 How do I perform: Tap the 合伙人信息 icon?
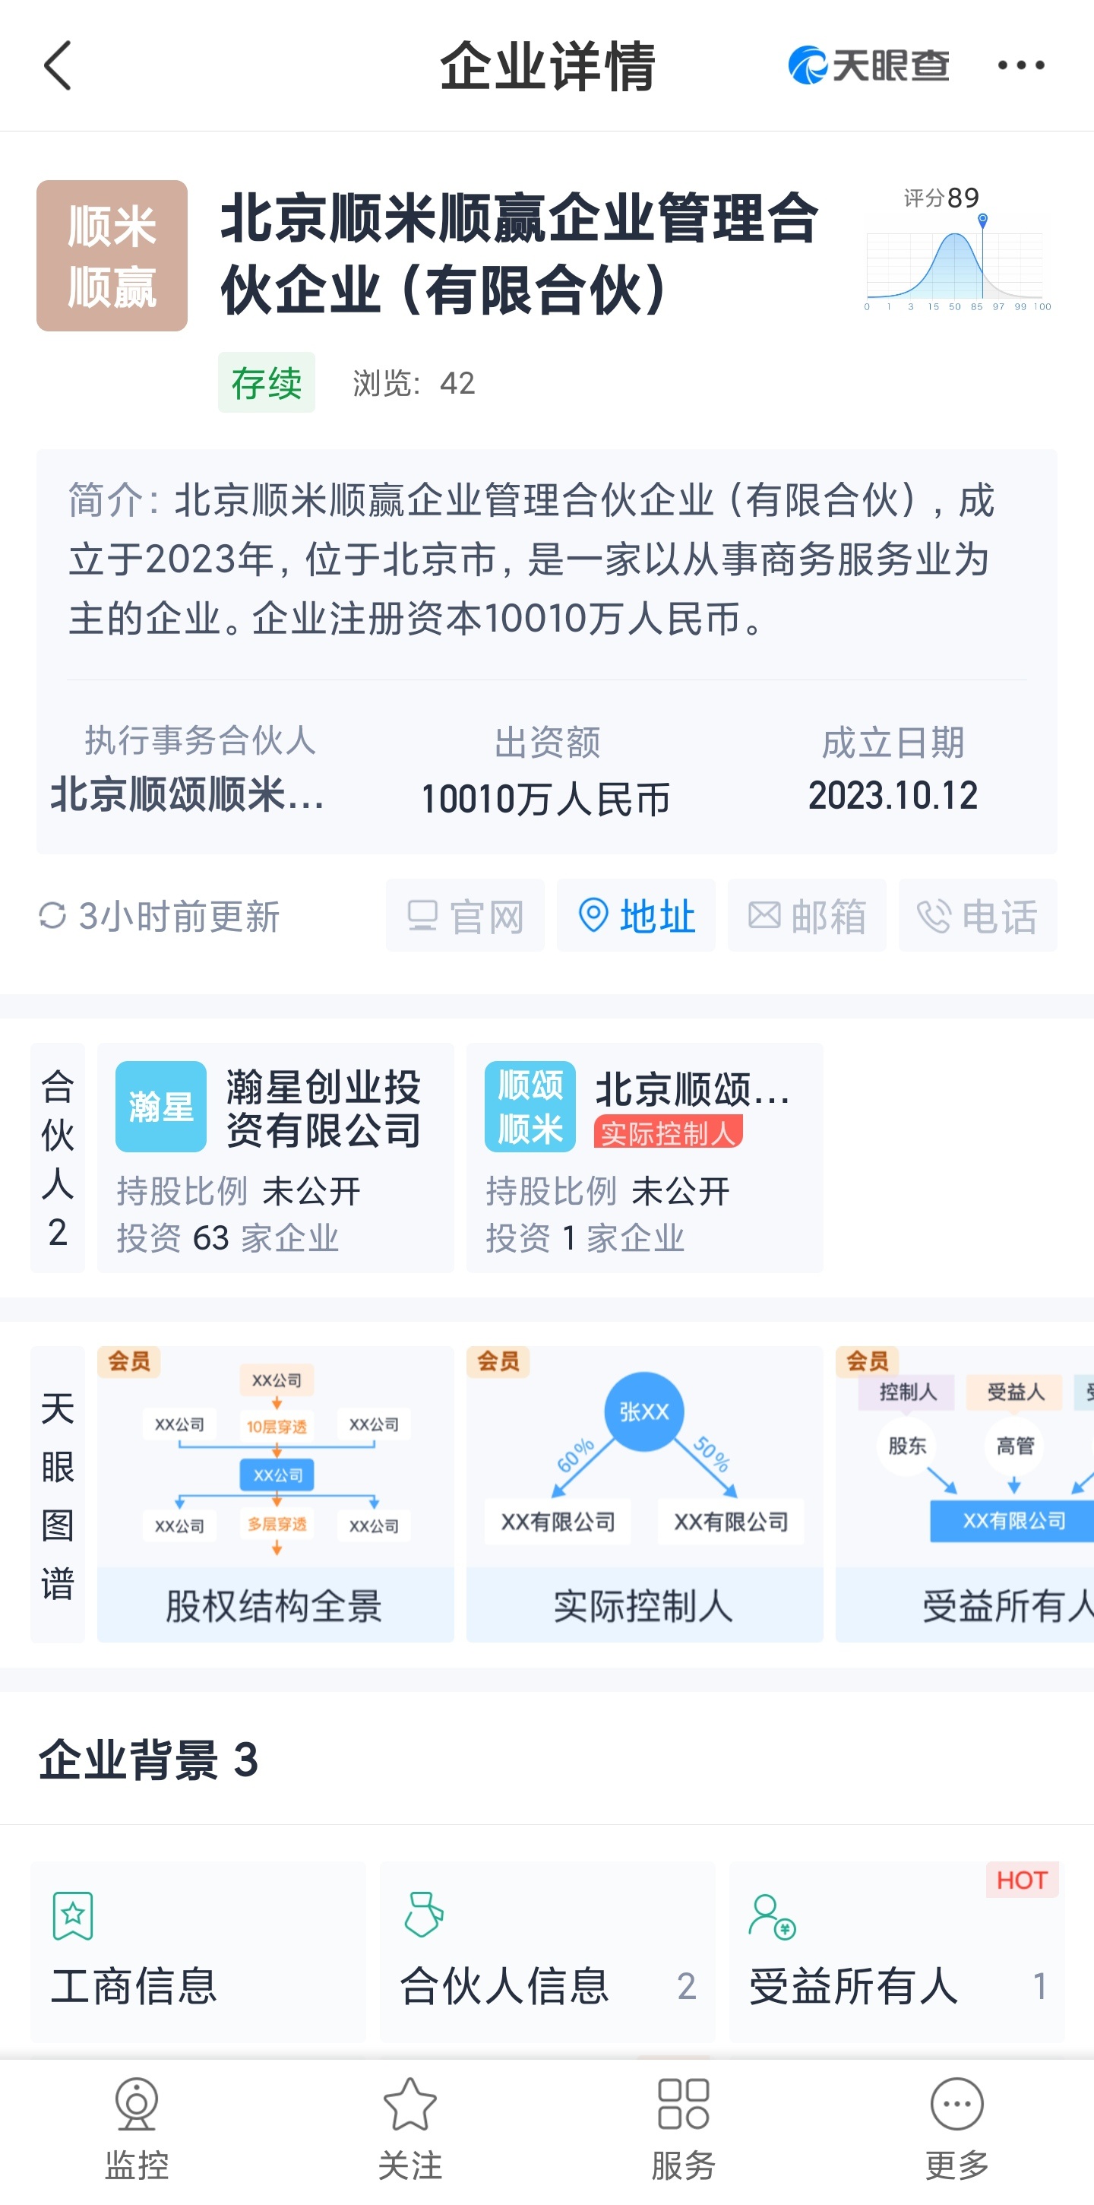(423, 1915)
